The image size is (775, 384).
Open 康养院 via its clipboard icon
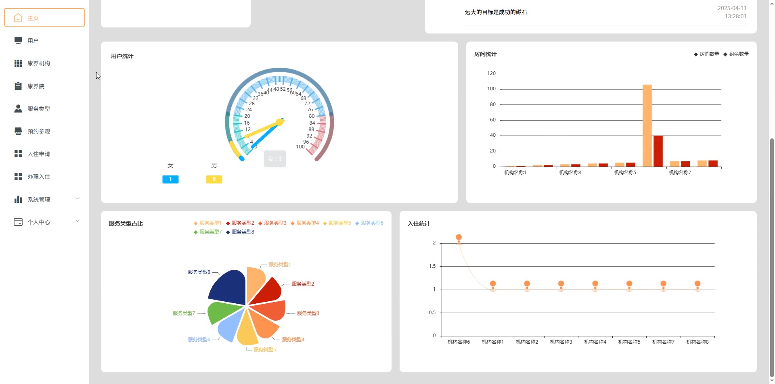tap(18, 86)
